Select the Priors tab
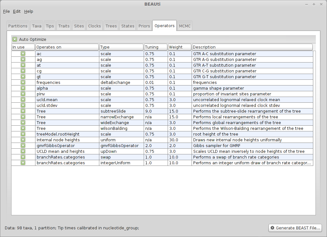327x237 pixels. [144, 26]
